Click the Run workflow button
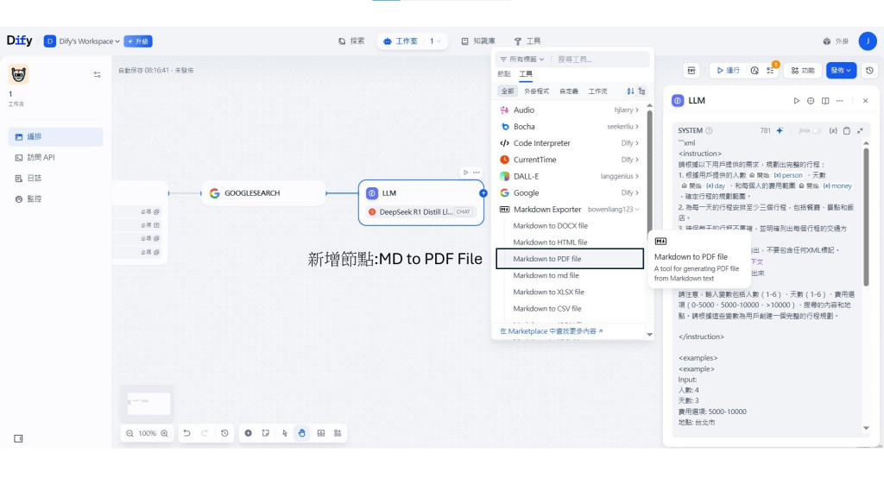Image resolution: width=884 pixels, height=497 pixels. (x=728, y=71)
